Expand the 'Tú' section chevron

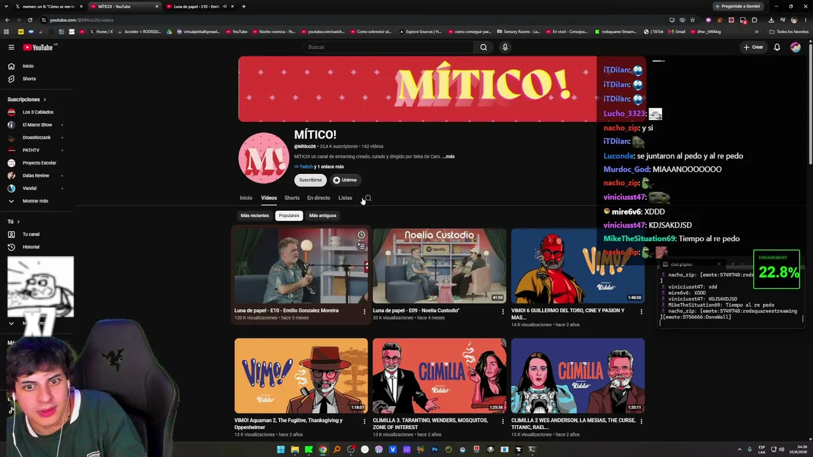coord(18,222)
